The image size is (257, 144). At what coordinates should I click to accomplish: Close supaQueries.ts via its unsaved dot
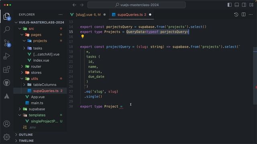point(150,15)
